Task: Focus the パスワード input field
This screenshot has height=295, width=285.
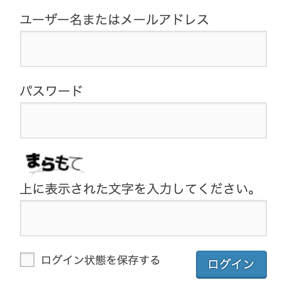Action: pos(143,120)
